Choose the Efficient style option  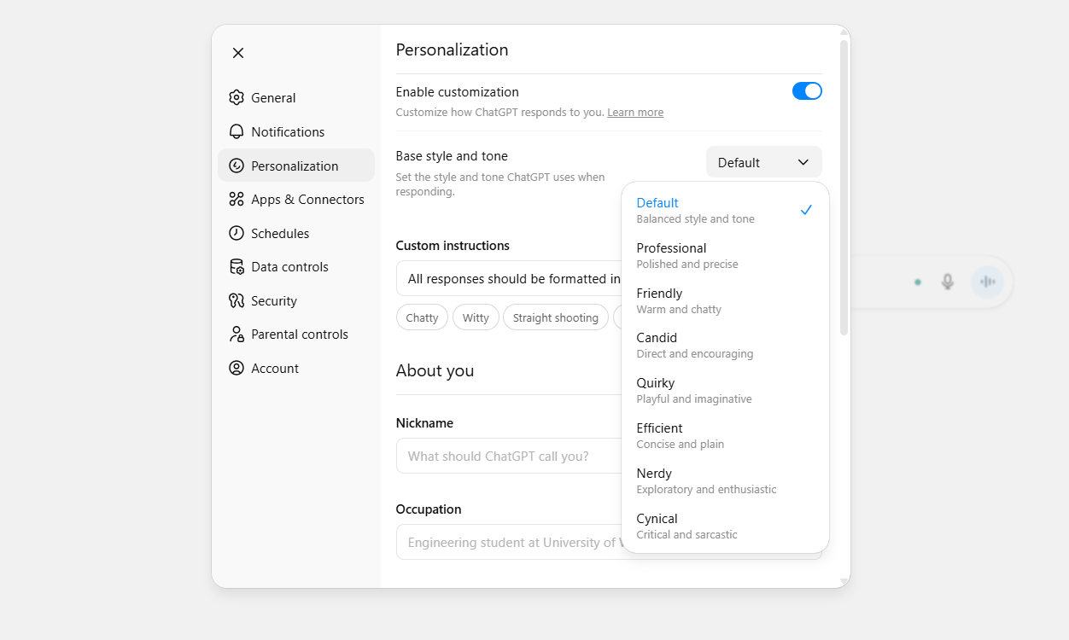pos(725,435)
